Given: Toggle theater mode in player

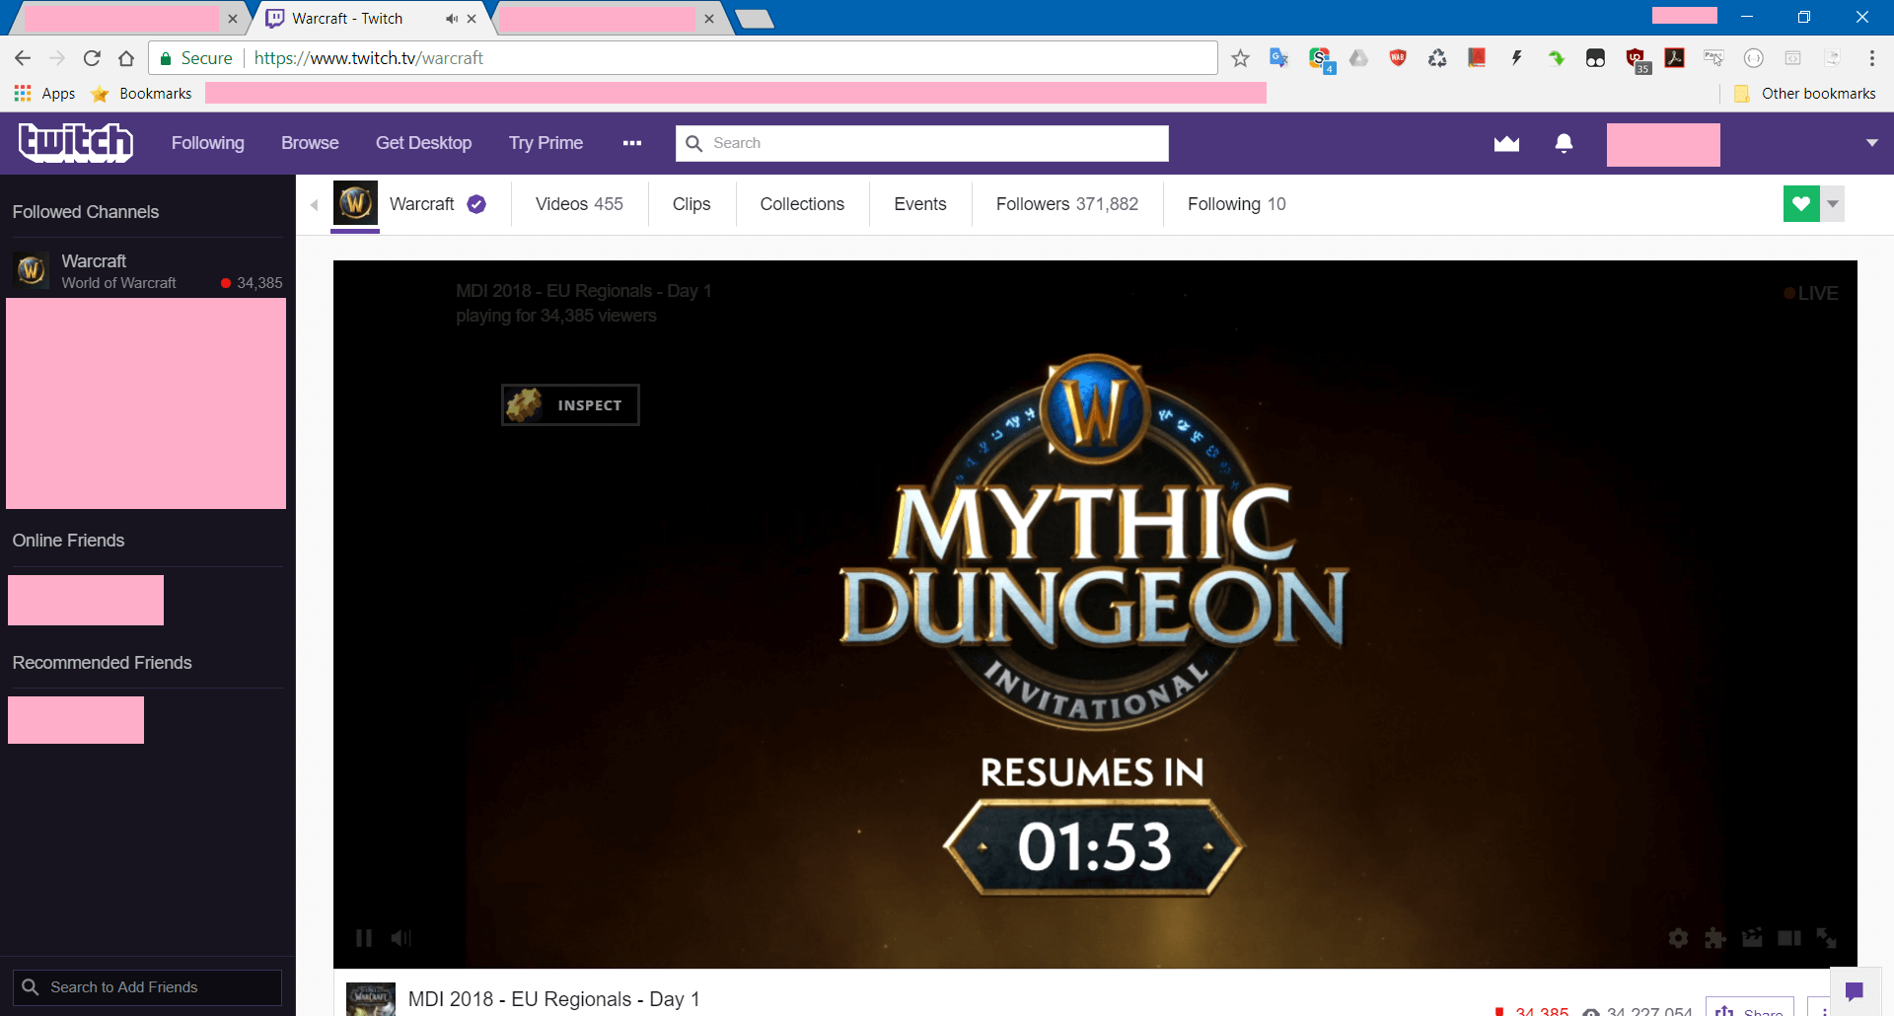Looking at the screenshot, I should coord(1788,938).
